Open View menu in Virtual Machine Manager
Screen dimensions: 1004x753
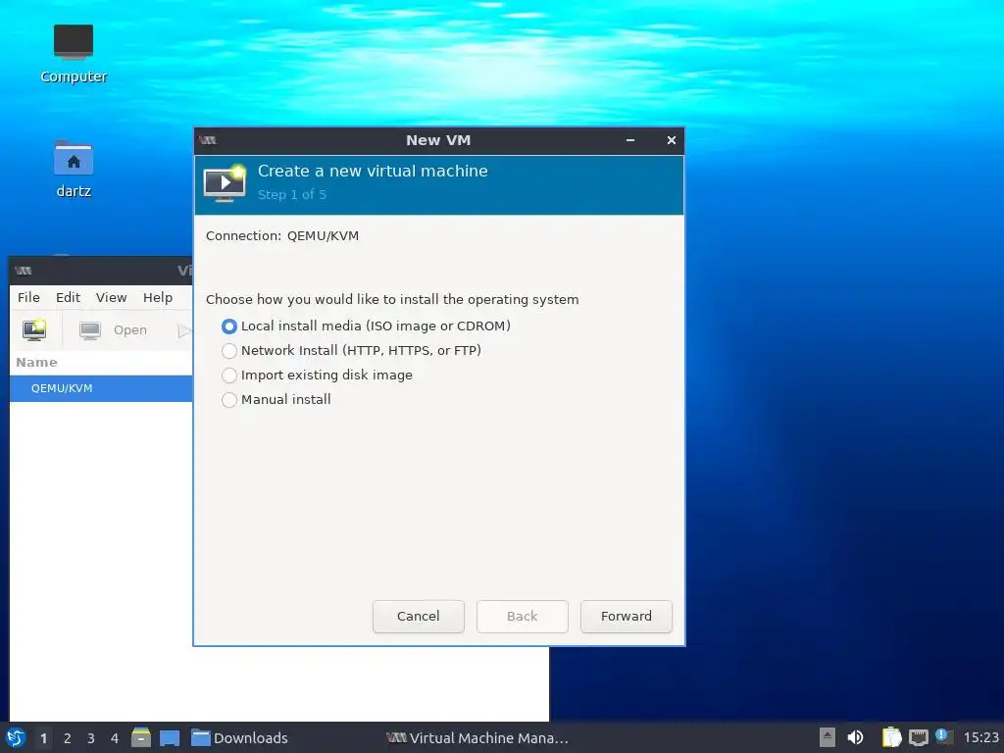[x=112, y=297]
